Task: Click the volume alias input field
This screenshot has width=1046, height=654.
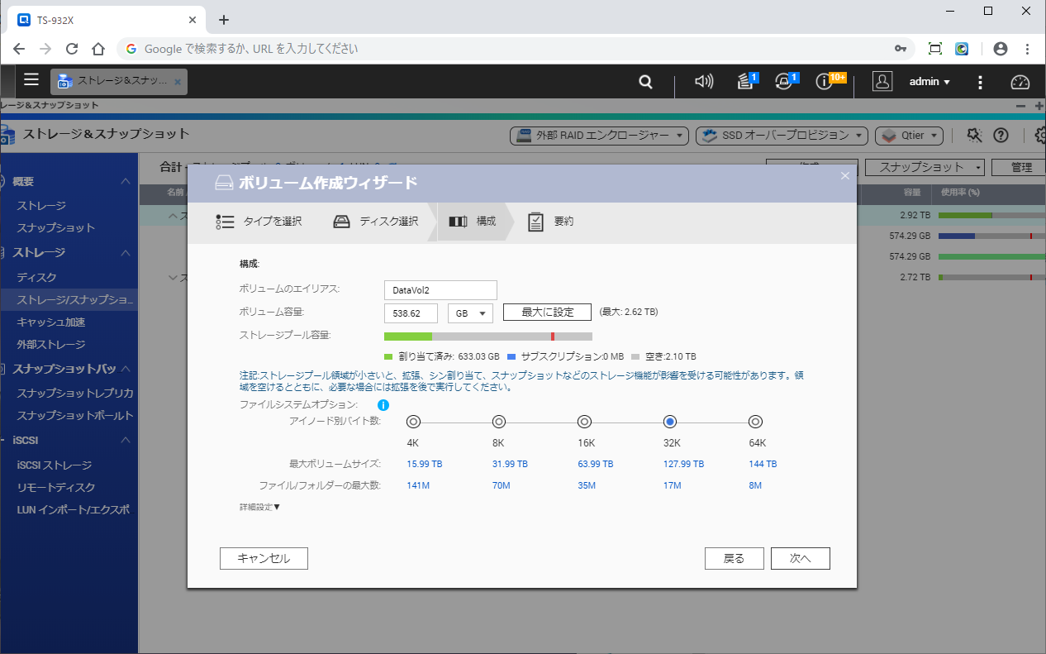Action: (440, 290)
